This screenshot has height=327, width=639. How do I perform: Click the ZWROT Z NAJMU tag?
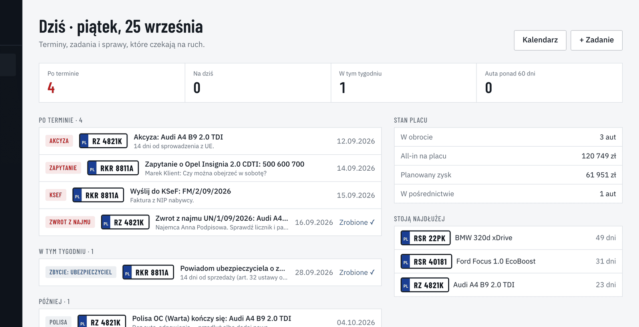pyautogui.click(x=70, y=222)
